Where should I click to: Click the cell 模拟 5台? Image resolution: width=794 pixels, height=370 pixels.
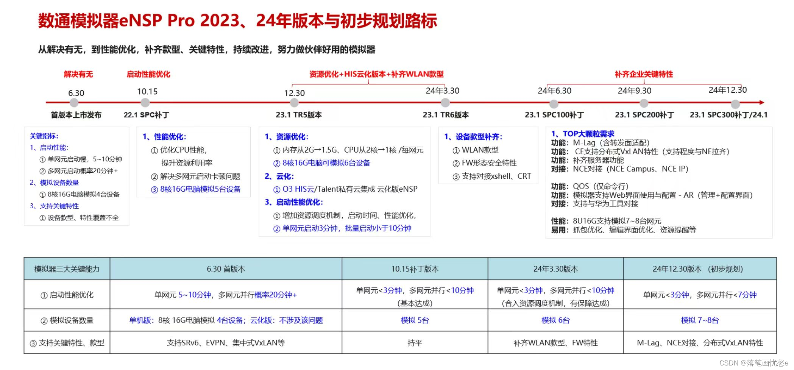pos(415,320)
